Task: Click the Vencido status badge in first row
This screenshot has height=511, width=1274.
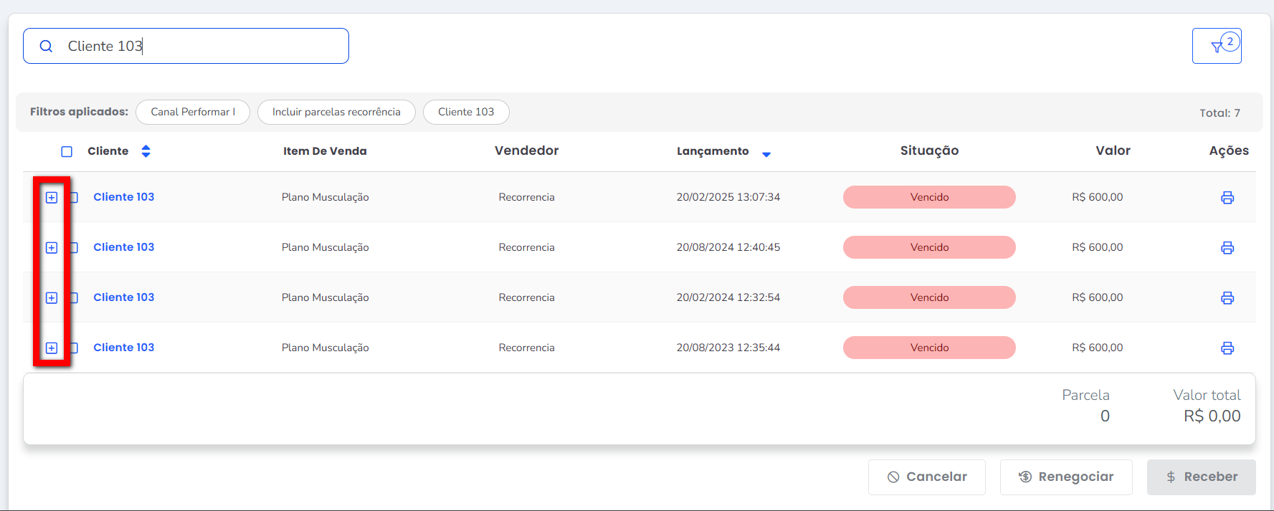Action: (x=928, y=197)
